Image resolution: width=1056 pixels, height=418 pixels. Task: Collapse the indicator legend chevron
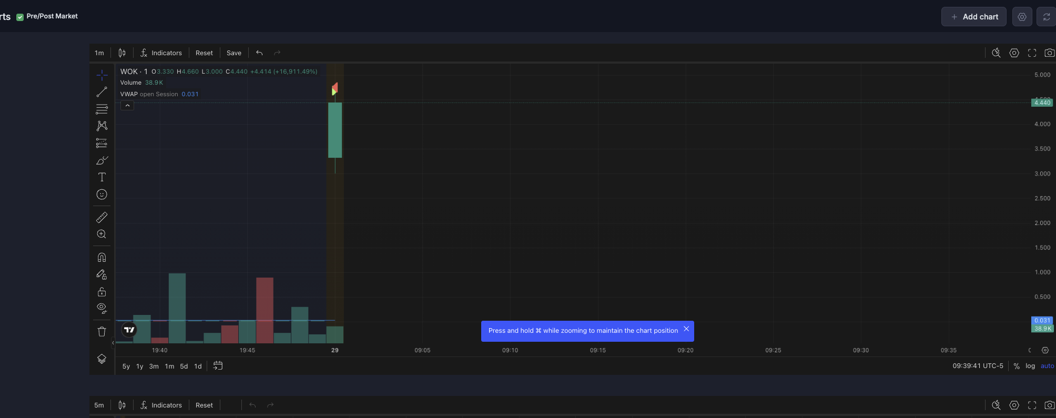click(x=127, y=106)
